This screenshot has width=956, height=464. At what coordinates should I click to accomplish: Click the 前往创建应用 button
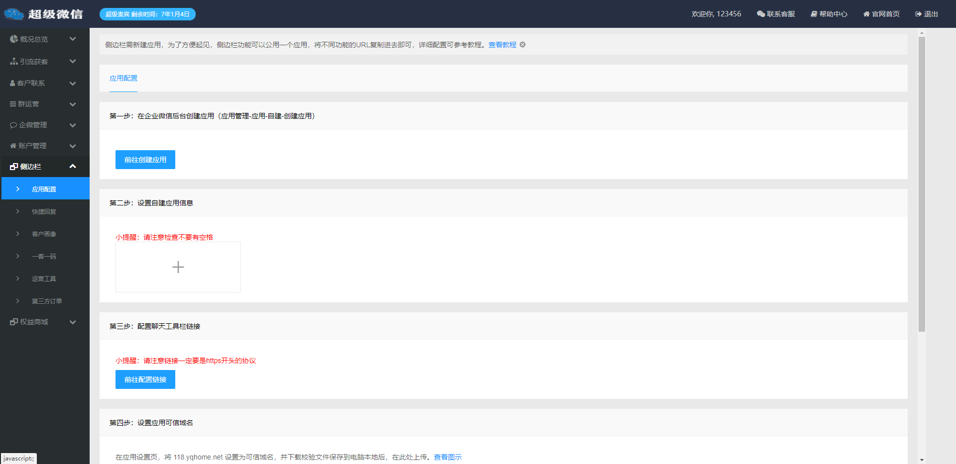pos(145,160)
